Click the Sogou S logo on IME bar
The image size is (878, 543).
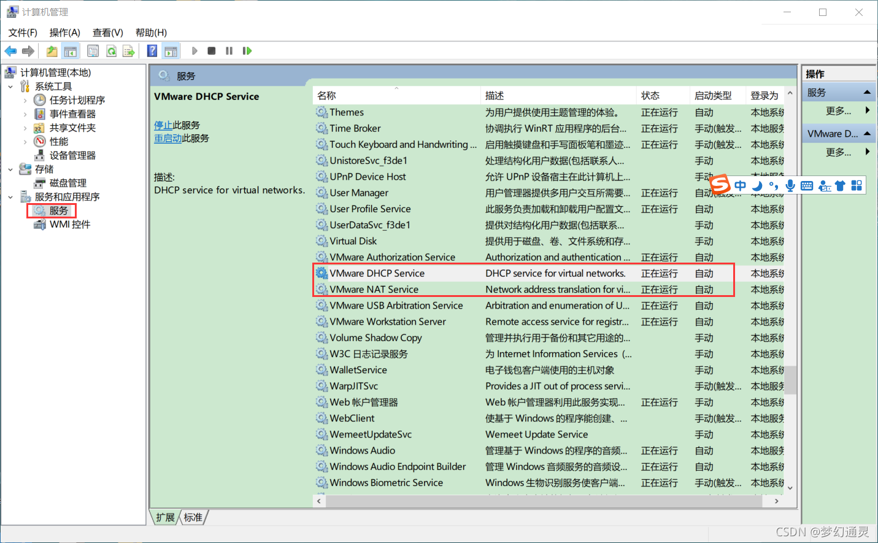[720, 184]
